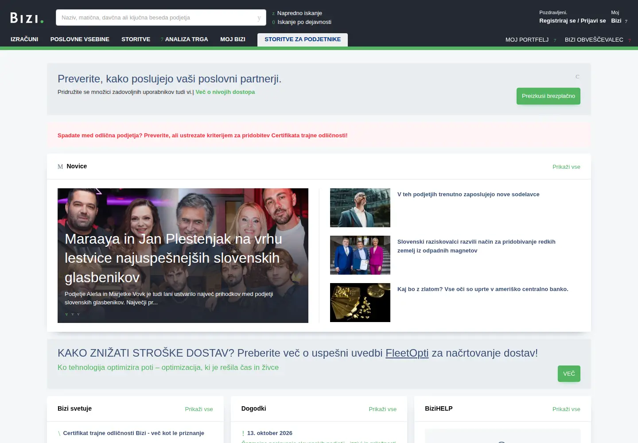Click the search icon inside the search field
The width and height of the screenshot is (638, 443).
[x=259, y=18]
